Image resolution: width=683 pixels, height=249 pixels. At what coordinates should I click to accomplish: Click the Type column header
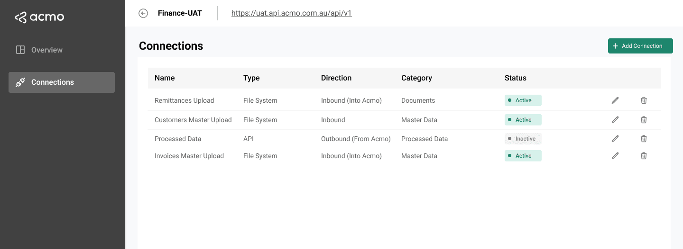[x=251, y=78]
